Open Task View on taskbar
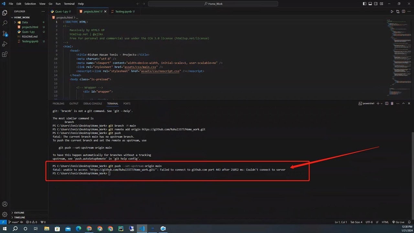Viewport: 414px width, 233px height. tap(36, 228)
